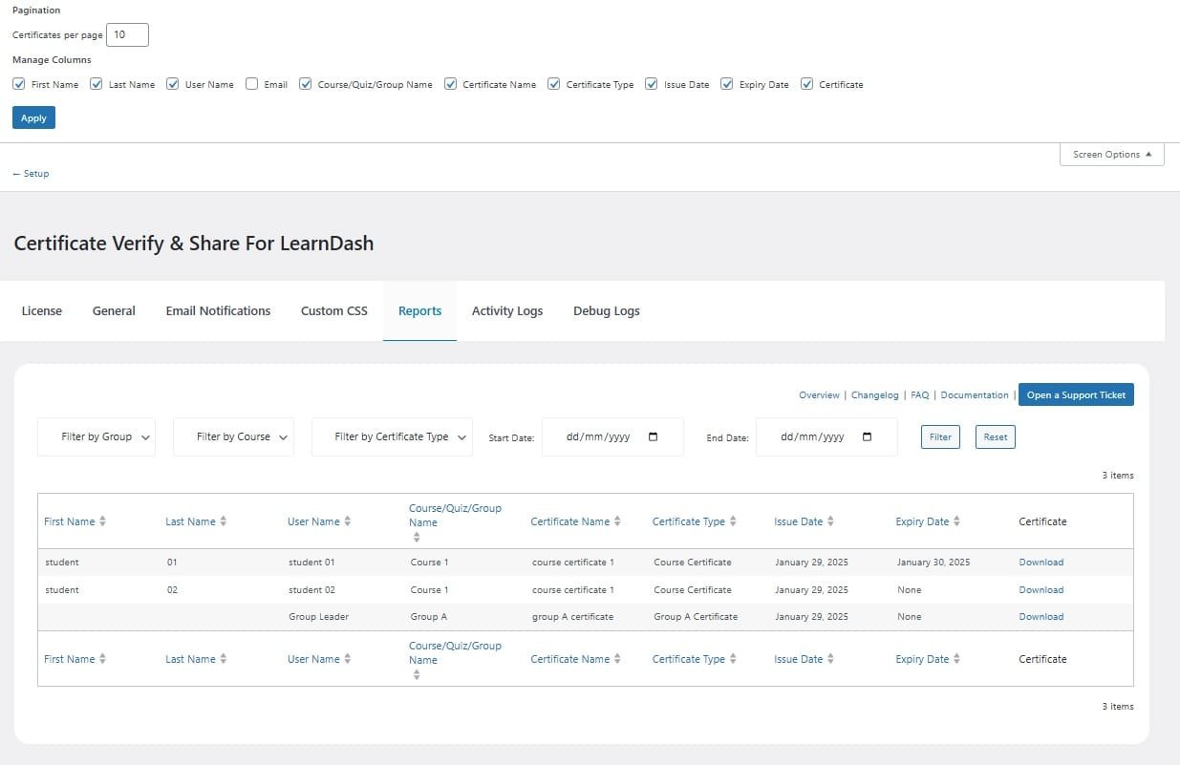Click sort arrows beside Issue Date in footer
This screenshot has width=1180, height=765.
830,659
